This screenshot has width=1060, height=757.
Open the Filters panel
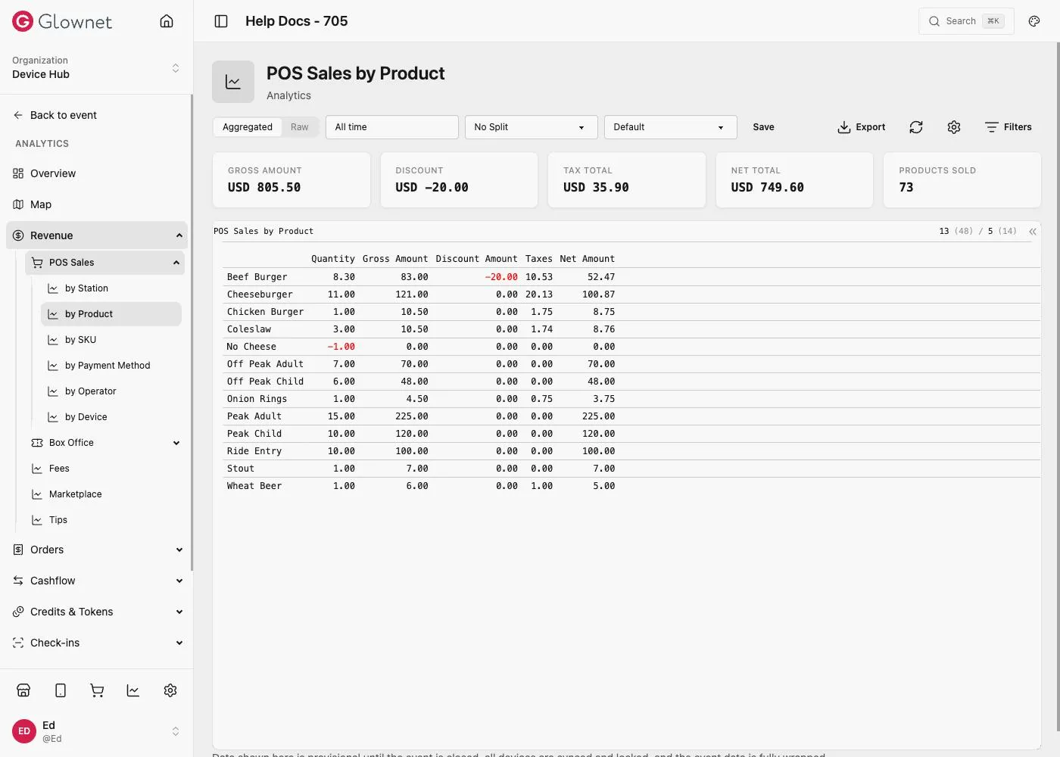click(1009, 127)
